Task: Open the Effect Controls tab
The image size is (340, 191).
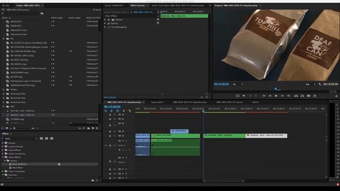Action: (x=138, y=5)
